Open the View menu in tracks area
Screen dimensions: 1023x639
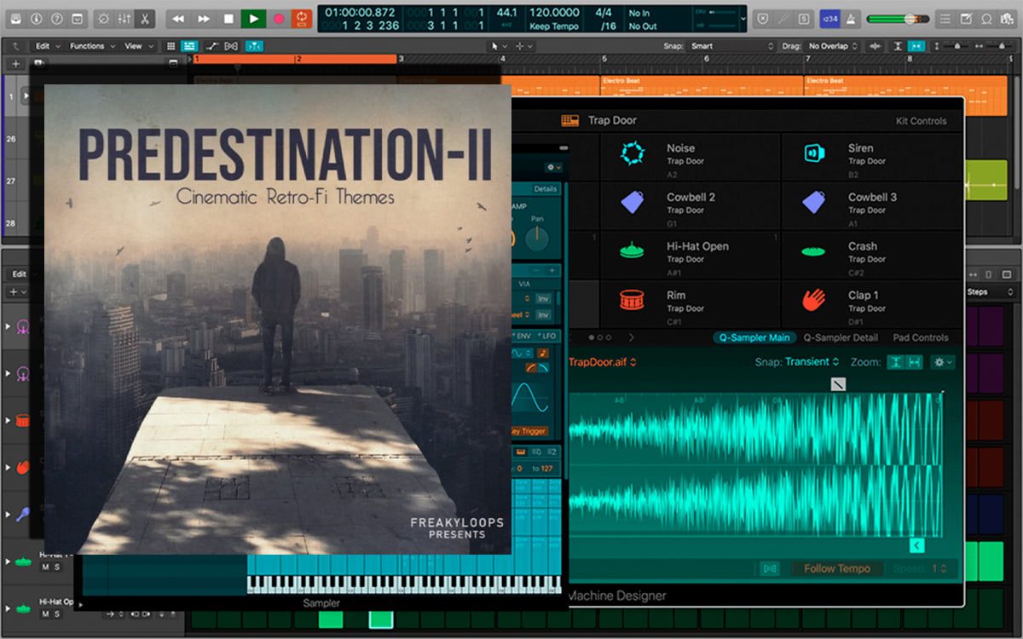point(137,46)
